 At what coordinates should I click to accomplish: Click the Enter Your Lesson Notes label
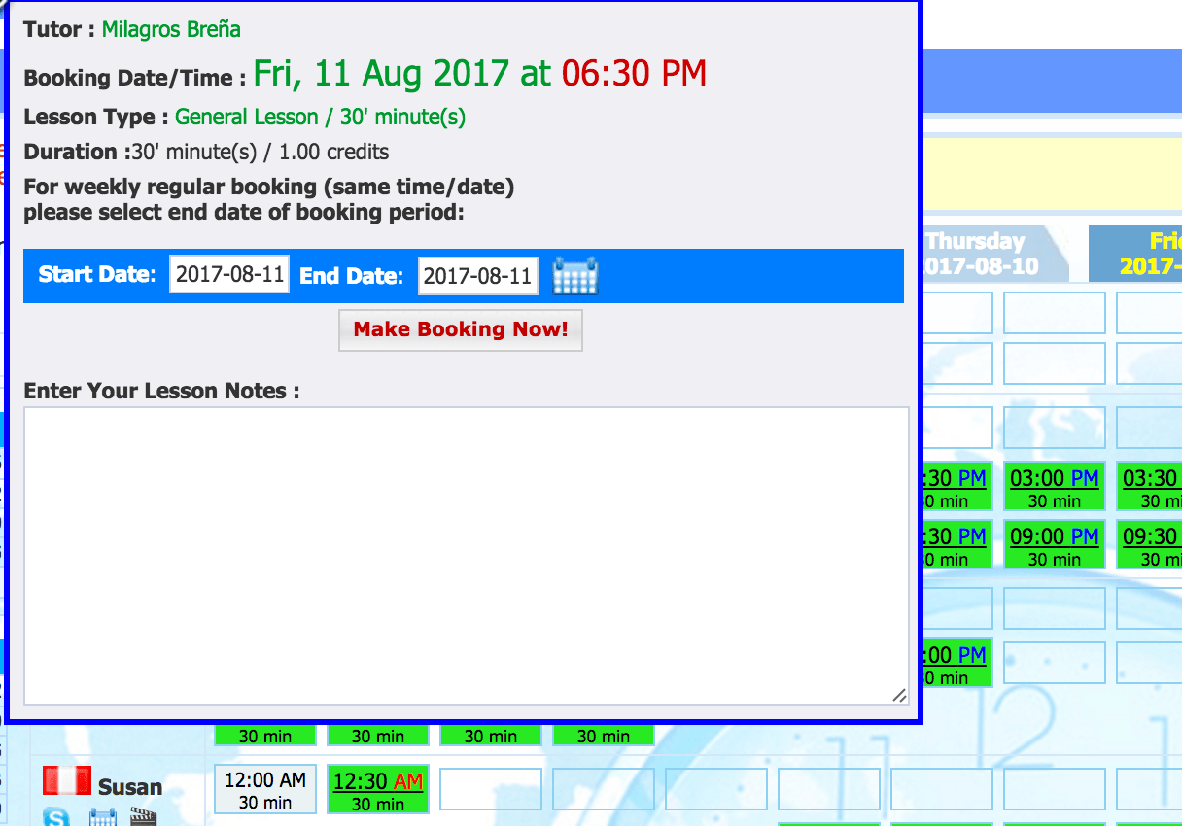click(x=161, y=391)
